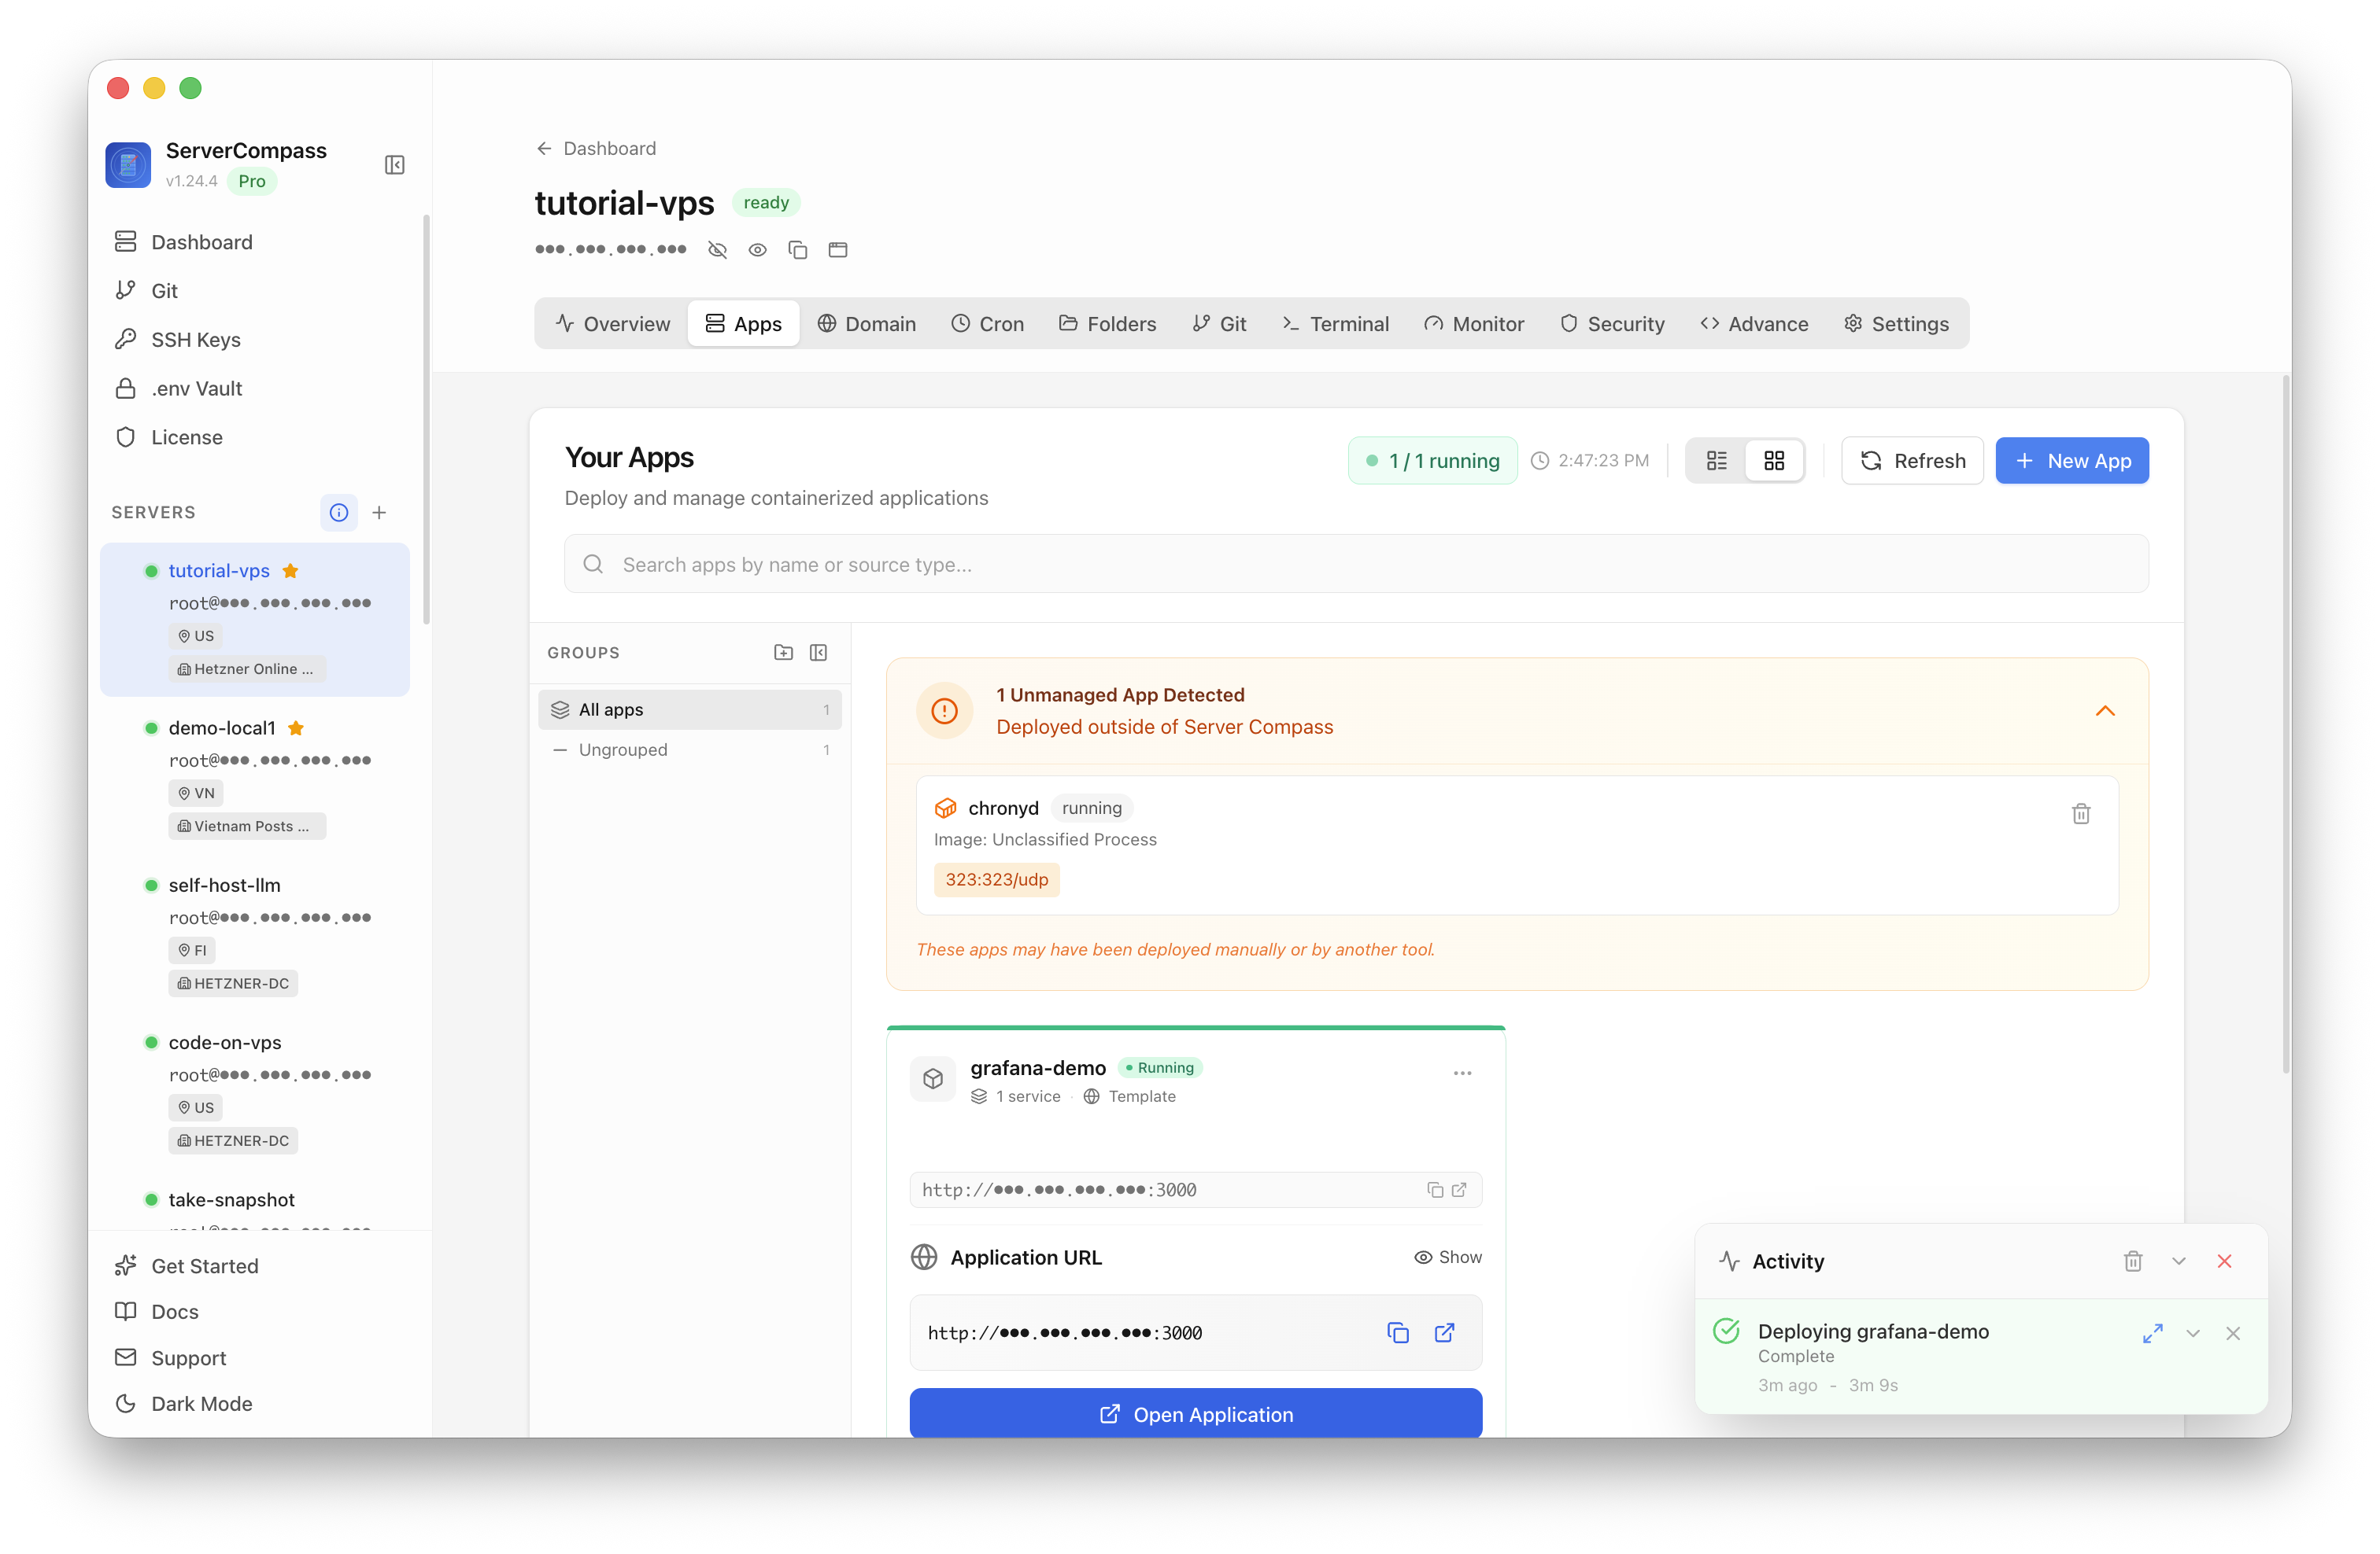
Task: Switch to the Terminal tab
Action: click(1335, 324)
